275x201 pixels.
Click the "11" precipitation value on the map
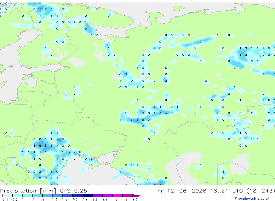(40, 9)
